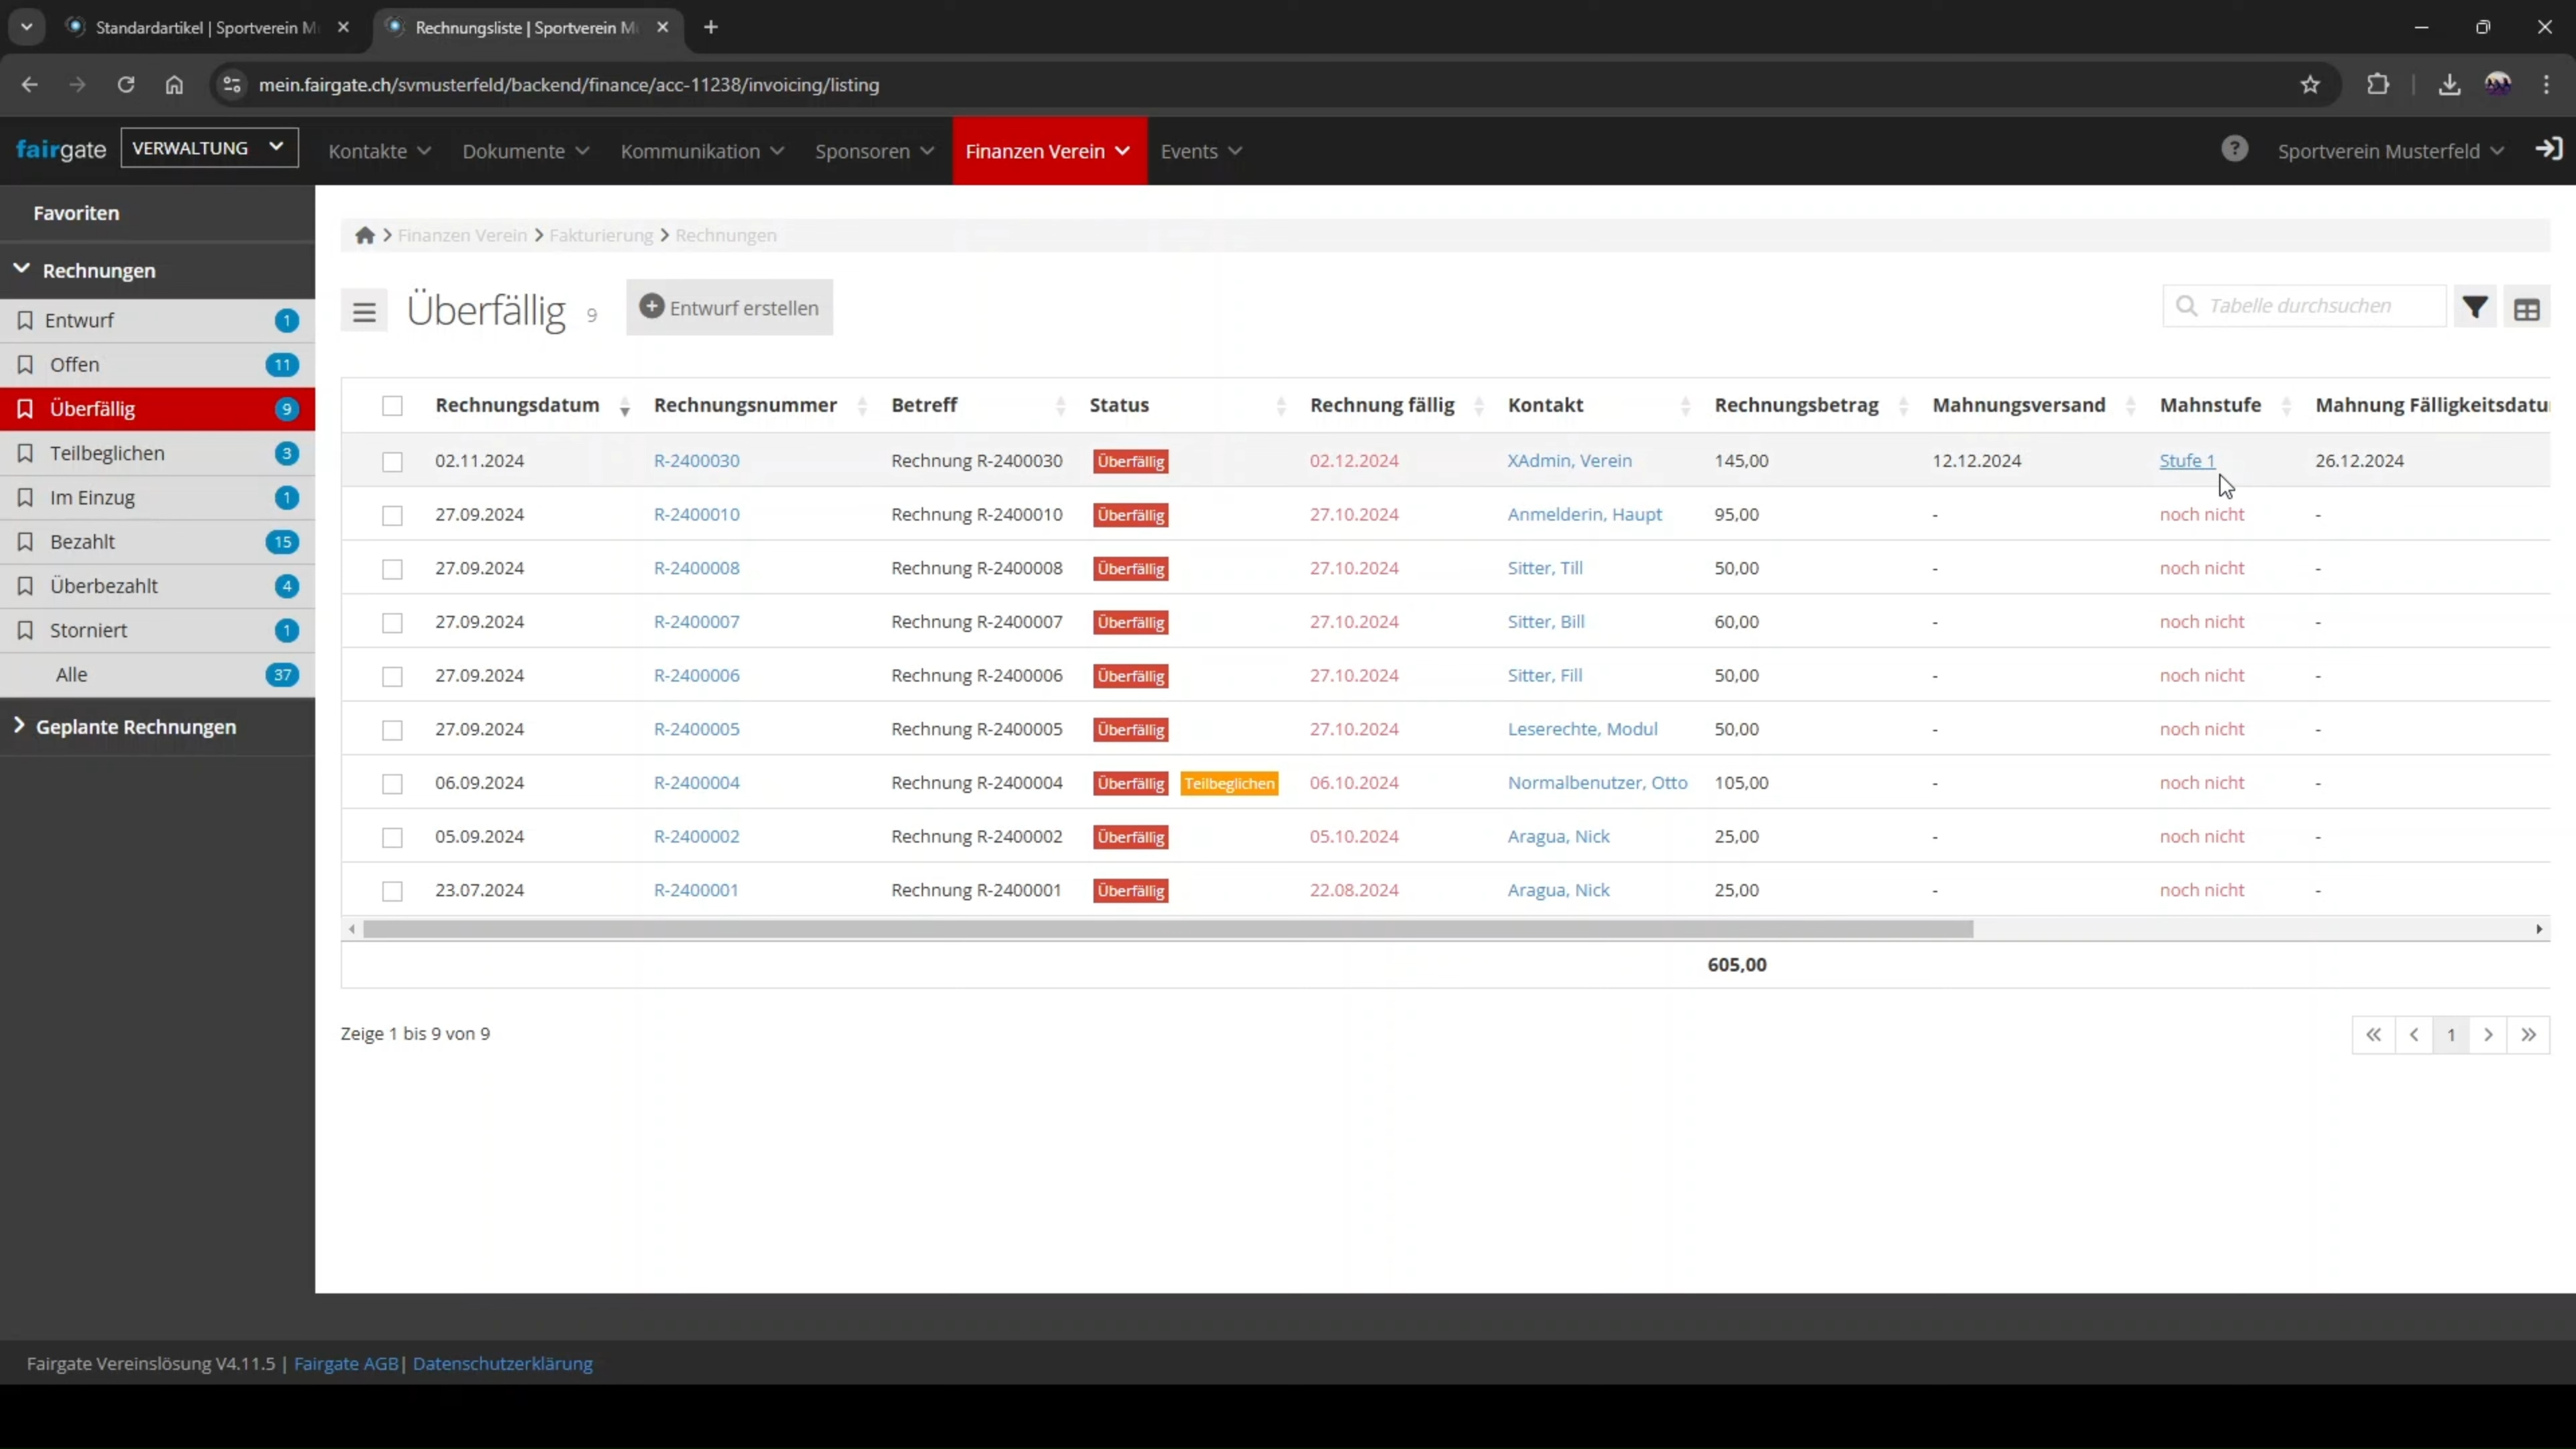The image size is (2576, 1449).
Task: Switch to the Standardartikel browser tab
Action: 206,27
